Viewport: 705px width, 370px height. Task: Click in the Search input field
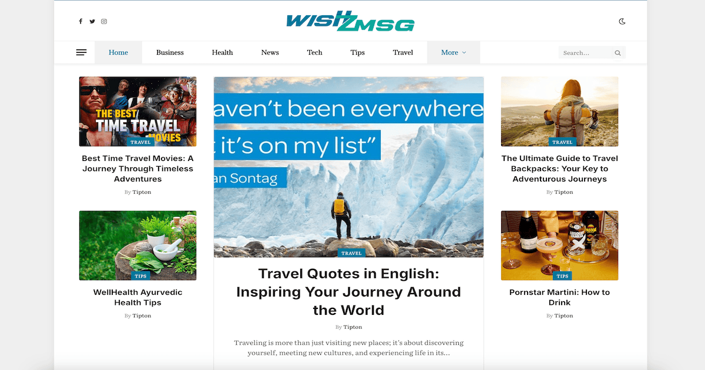[x=586, y=53]
